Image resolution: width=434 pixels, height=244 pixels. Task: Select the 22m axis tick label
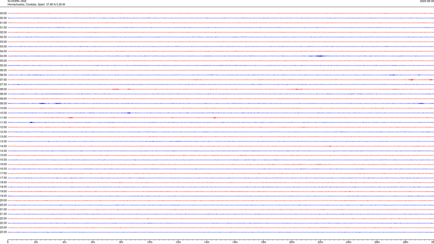320,242
